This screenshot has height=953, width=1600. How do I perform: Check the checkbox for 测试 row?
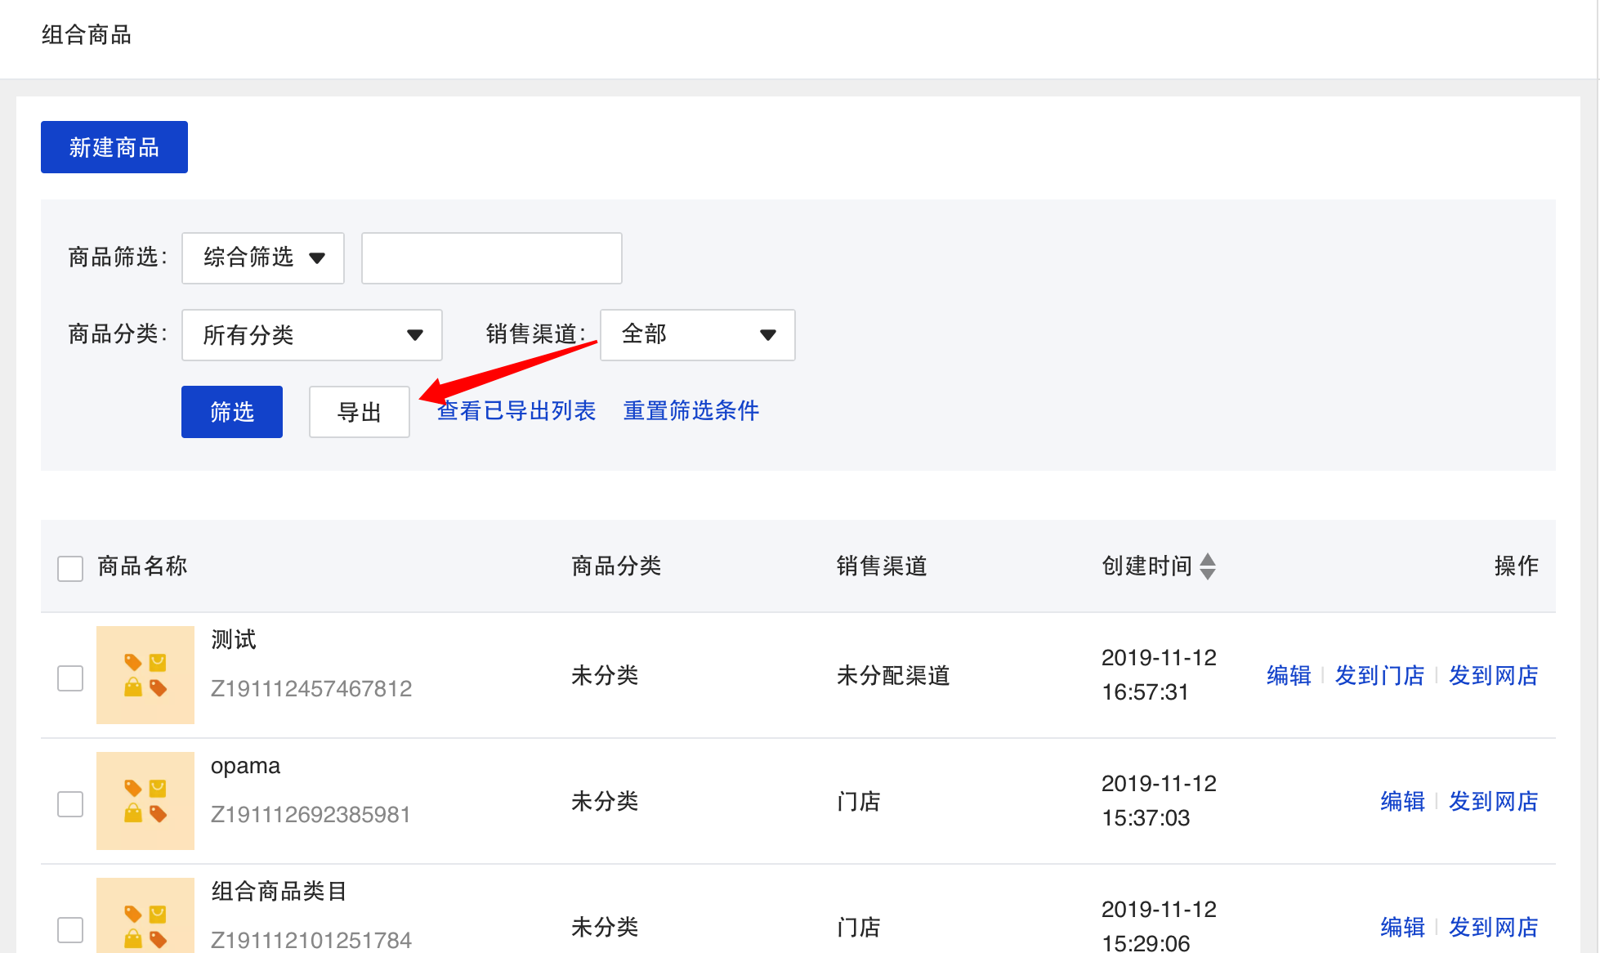tap(70, 678)
